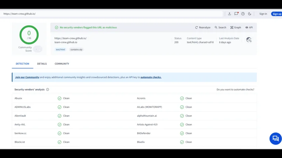The width and height of the screenshot is (282, 158).
Task: Click the Search option in toolbar
Action: [x=220, y=27]
